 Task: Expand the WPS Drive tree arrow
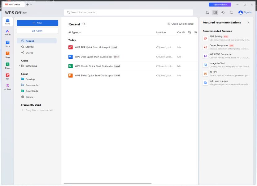tap(19, 66)
